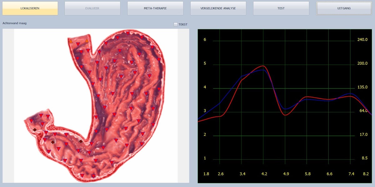
Task: Click the right orange triangle marker on esophagus
Action: click(x=87, y=41)
